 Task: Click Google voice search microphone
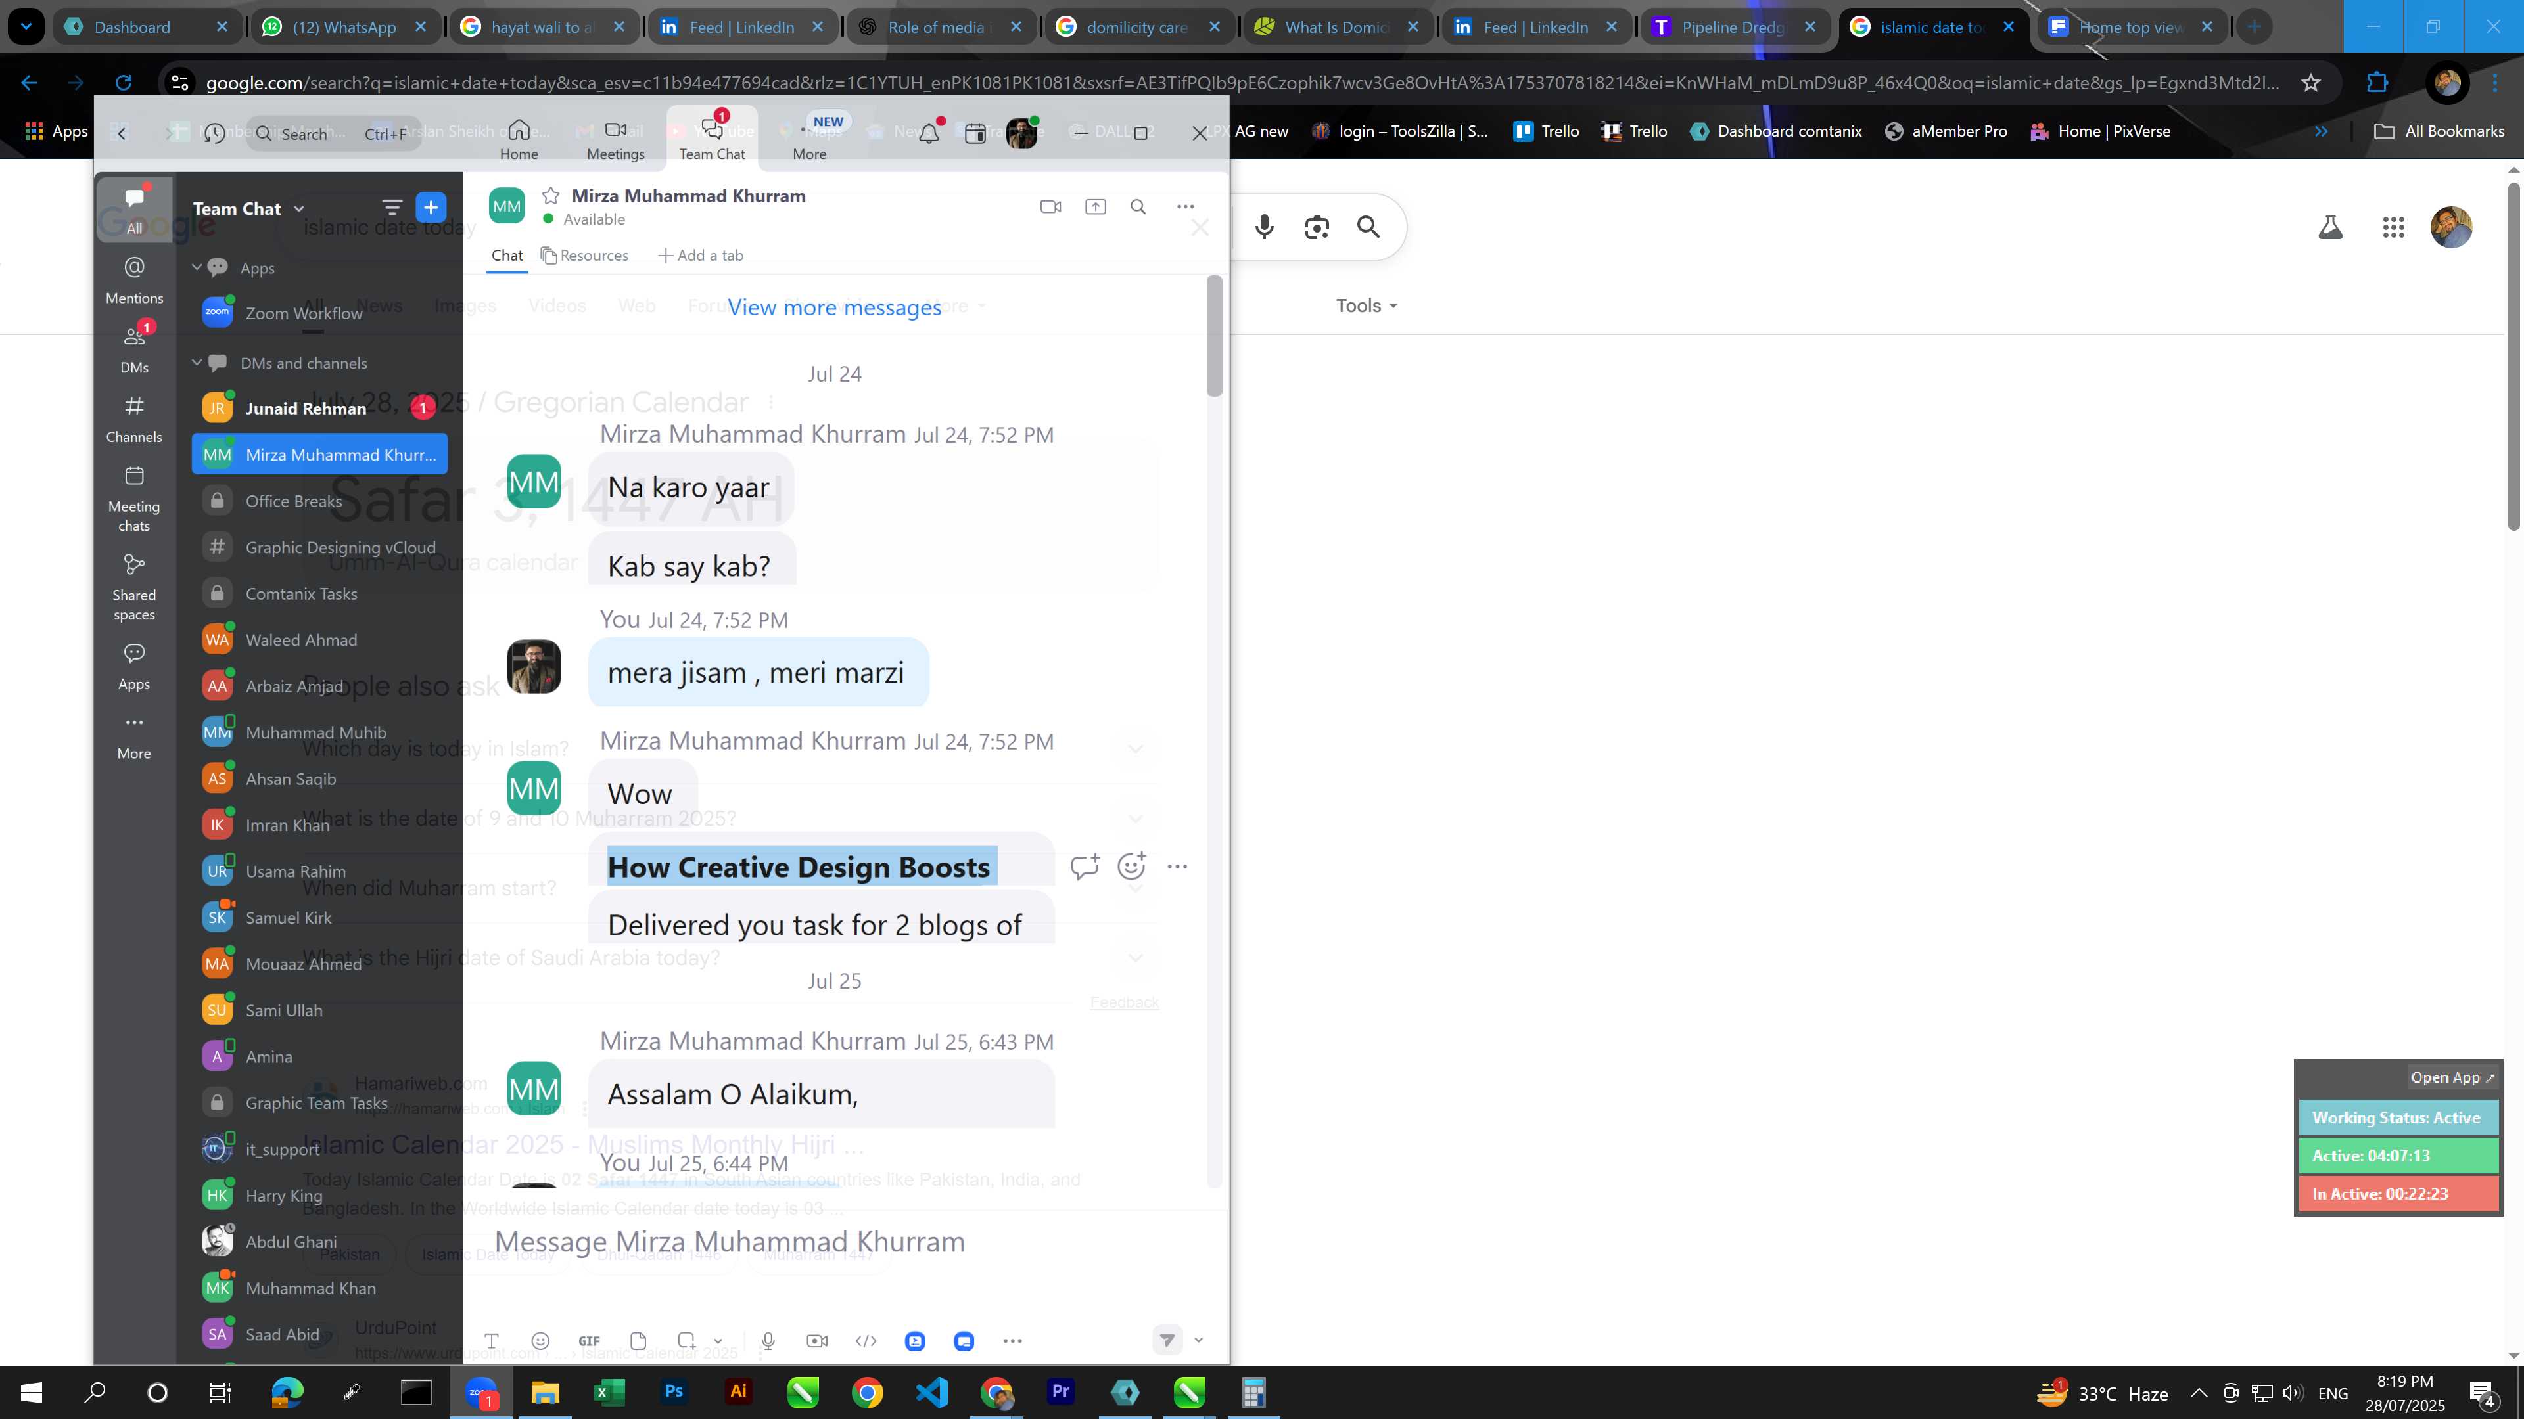1264,227
